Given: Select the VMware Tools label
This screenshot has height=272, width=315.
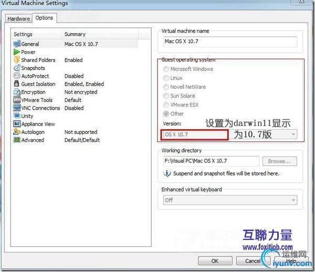Looking at the screenshot, I should click(37, 100).
